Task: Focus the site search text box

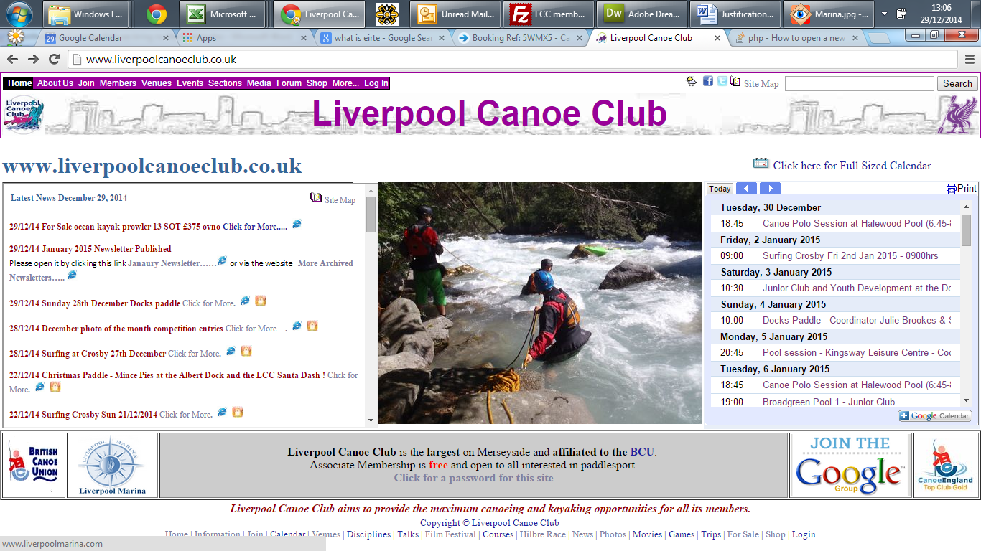Action: point(860,83)
